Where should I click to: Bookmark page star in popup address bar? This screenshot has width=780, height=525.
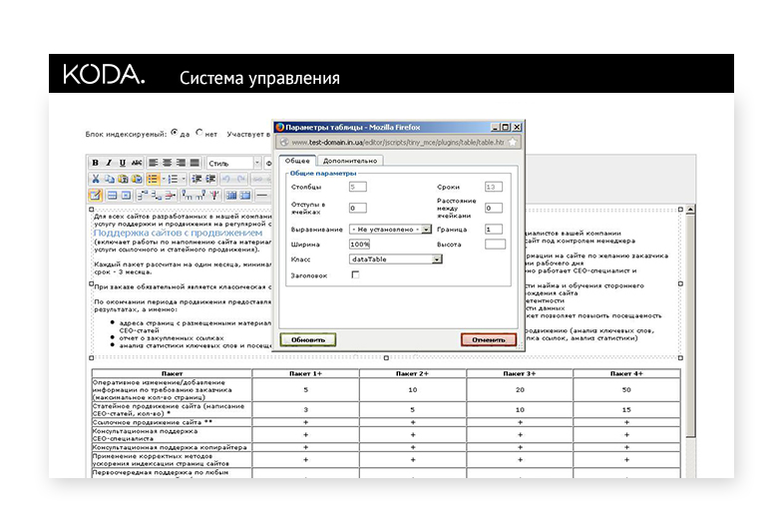point(513,143)
